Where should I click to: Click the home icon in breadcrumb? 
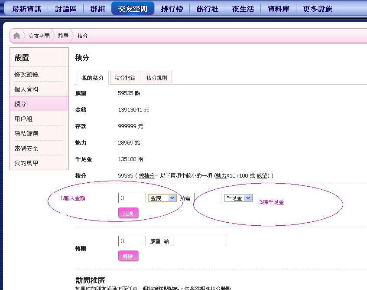pos(16,36)
